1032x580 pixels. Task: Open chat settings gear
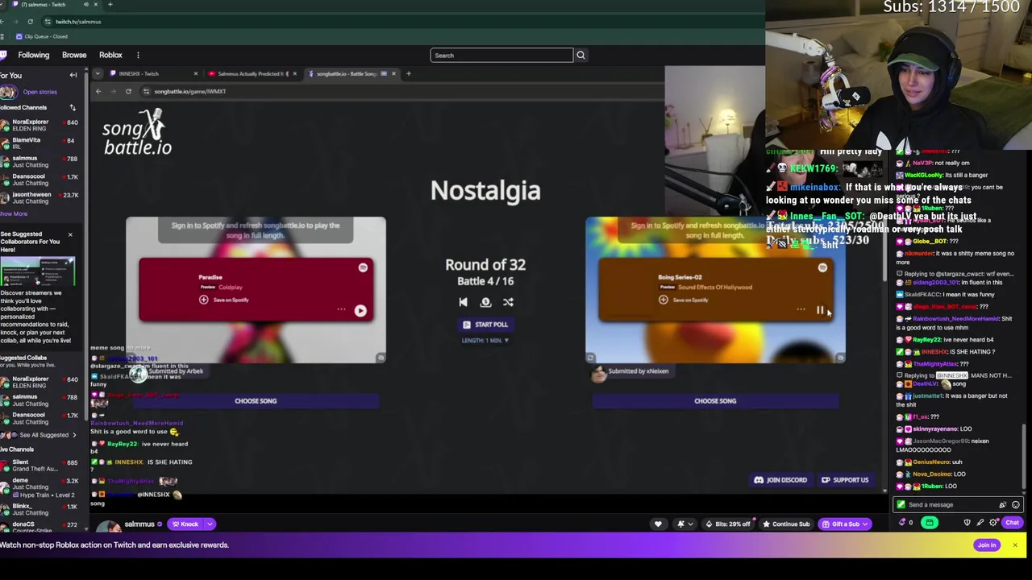pos(993,523)
